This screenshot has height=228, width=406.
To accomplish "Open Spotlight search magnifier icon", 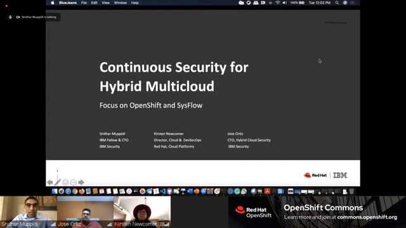I will (x=337, y=3).
